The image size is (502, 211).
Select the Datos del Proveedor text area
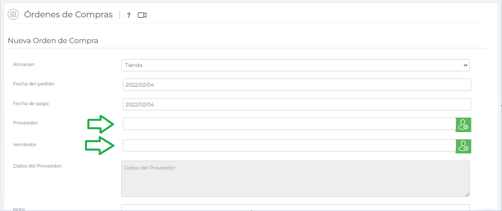(295, 179)
